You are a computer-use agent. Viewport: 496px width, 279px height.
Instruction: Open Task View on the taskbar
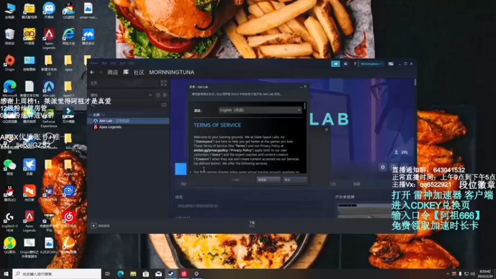(x=107, y=274)
